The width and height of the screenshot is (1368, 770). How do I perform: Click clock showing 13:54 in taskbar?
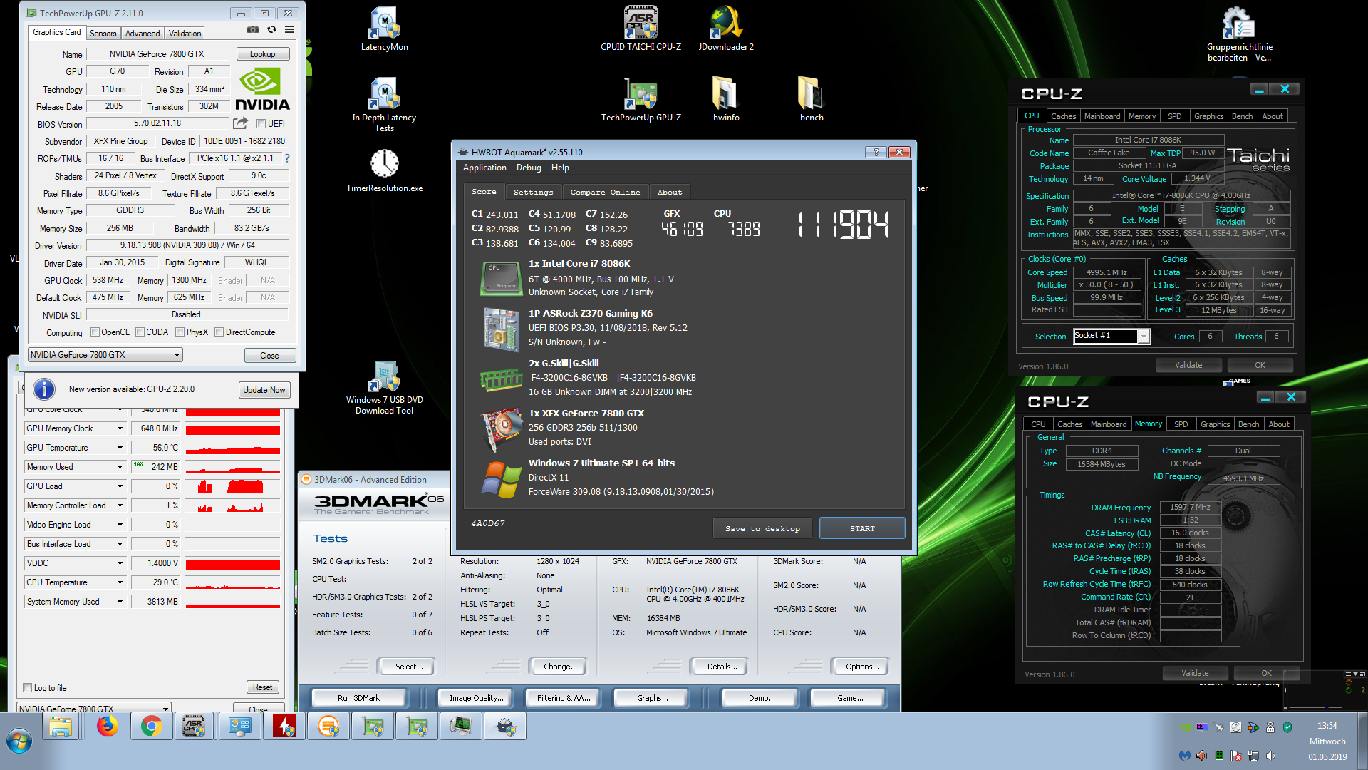1327,726
